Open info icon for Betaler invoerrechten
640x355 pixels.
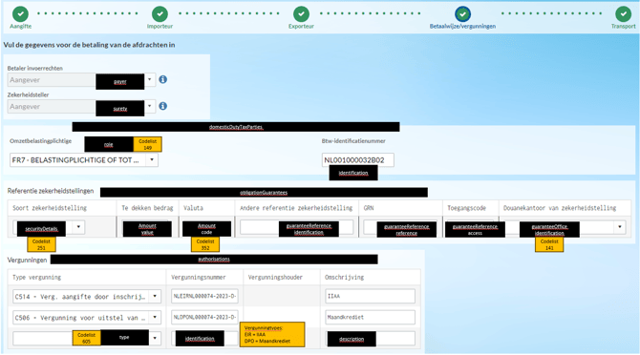[x=162, y=79]
